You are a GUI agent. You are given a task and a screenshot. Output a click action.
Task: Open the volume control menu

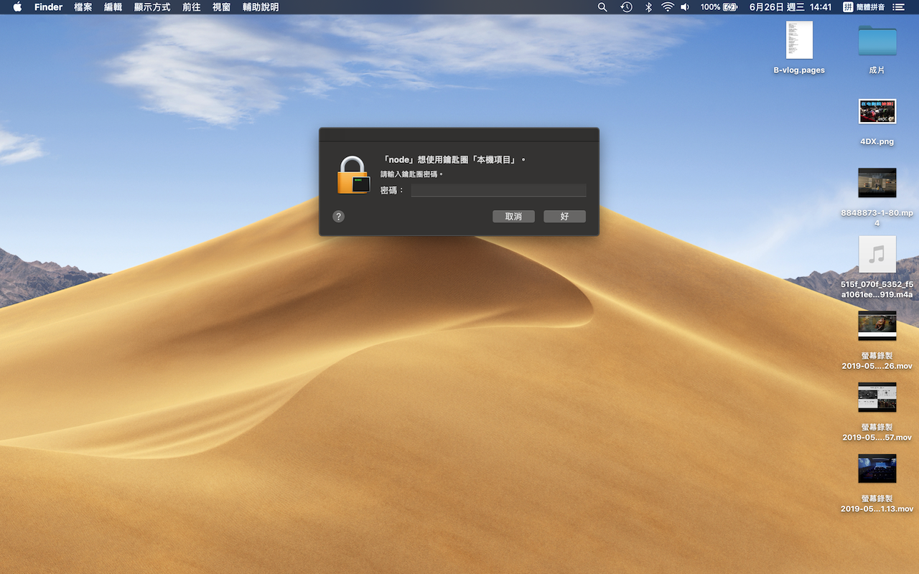coord(685,7)
